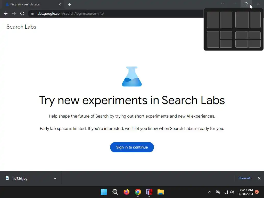Open Windows taskbar search
The image size is (264, 198).
pos(115,192)
